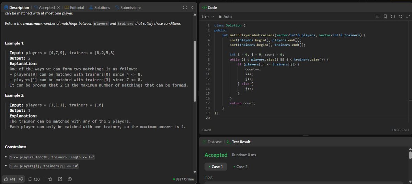Click the 'trainers' inline code word

point(125,24)
